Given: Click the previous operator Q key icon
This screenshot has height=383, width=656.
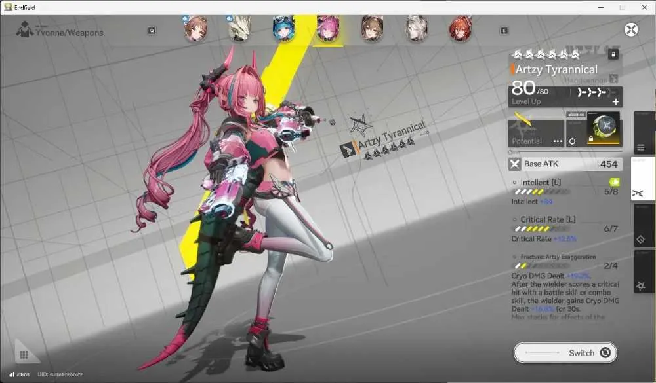Looking at the screenshot, I should [152, 31].
